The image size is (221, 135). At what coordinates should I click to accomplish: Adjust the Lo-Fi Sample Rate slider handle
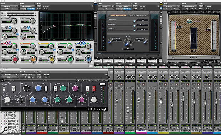pyautogui.click(x=135, y=21)
